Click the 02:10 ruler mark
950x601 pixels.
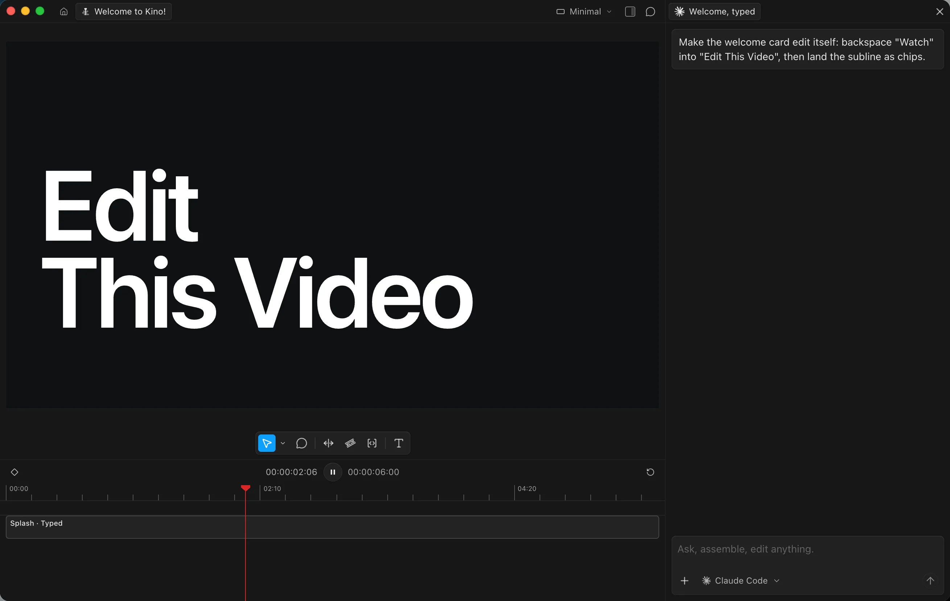click(272, 488)
